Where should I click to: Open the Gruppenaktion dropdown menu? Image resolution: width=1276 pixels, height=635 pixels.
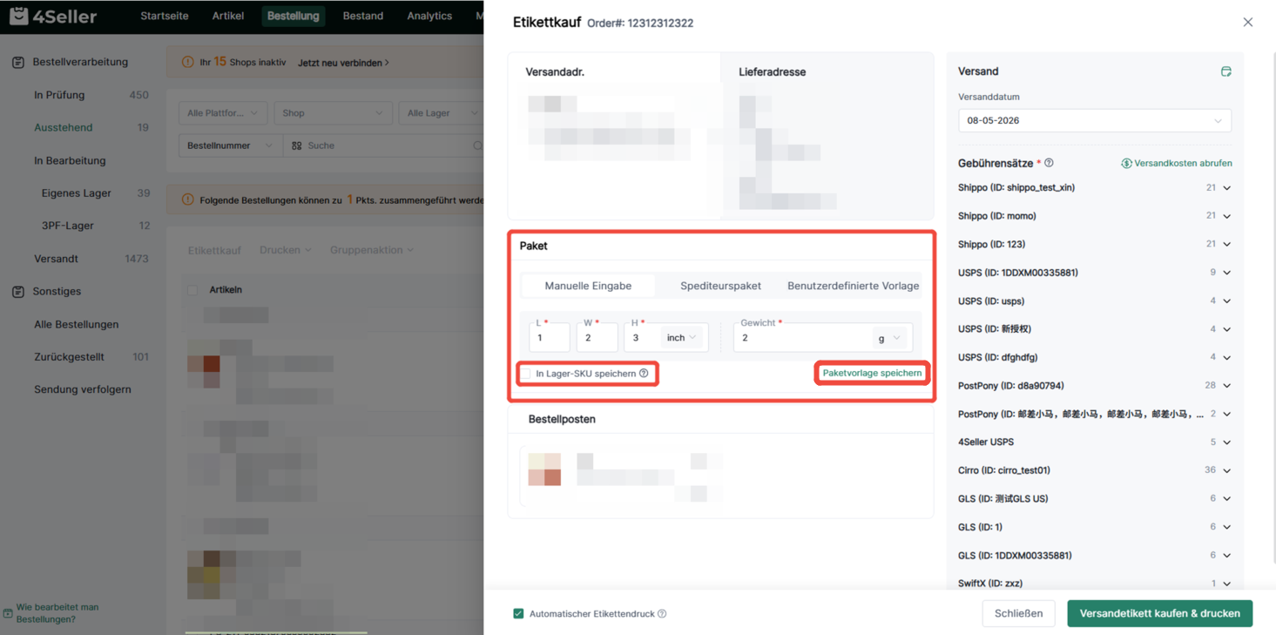(372, 250)
